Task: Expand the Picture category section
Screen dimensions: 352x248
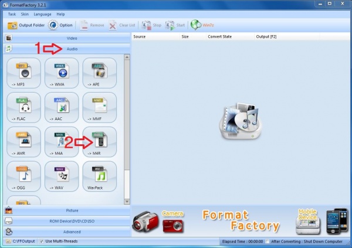Action: (x=67, y=210)
